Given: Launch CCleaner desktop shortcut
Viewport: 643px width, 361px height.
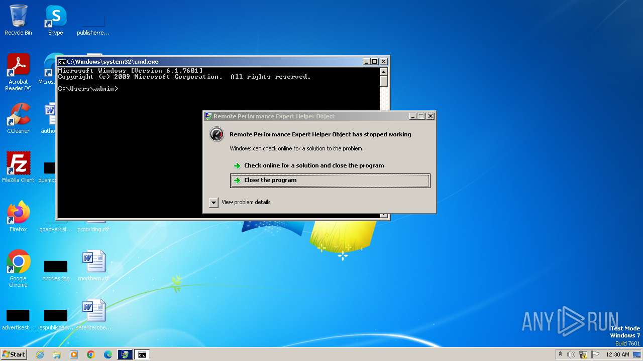Looking at the screenshot, I should [18, 118].
